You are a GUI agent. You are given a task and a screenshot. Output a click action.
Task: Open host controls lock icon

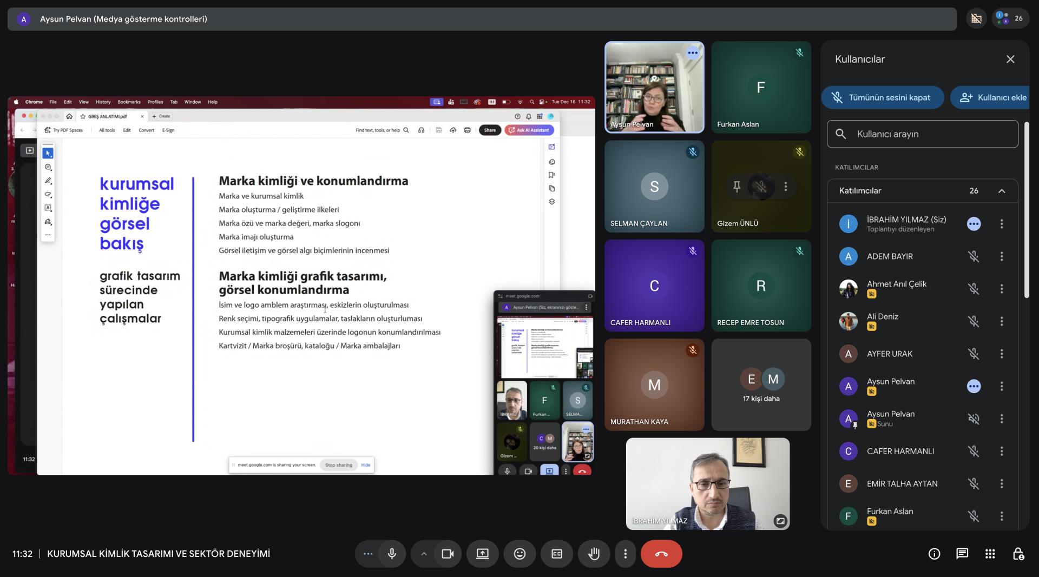[x=1018, y=554]
